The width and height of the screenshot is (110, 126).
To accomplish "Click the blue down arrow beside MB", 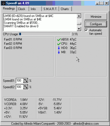I will click(59, 52).
